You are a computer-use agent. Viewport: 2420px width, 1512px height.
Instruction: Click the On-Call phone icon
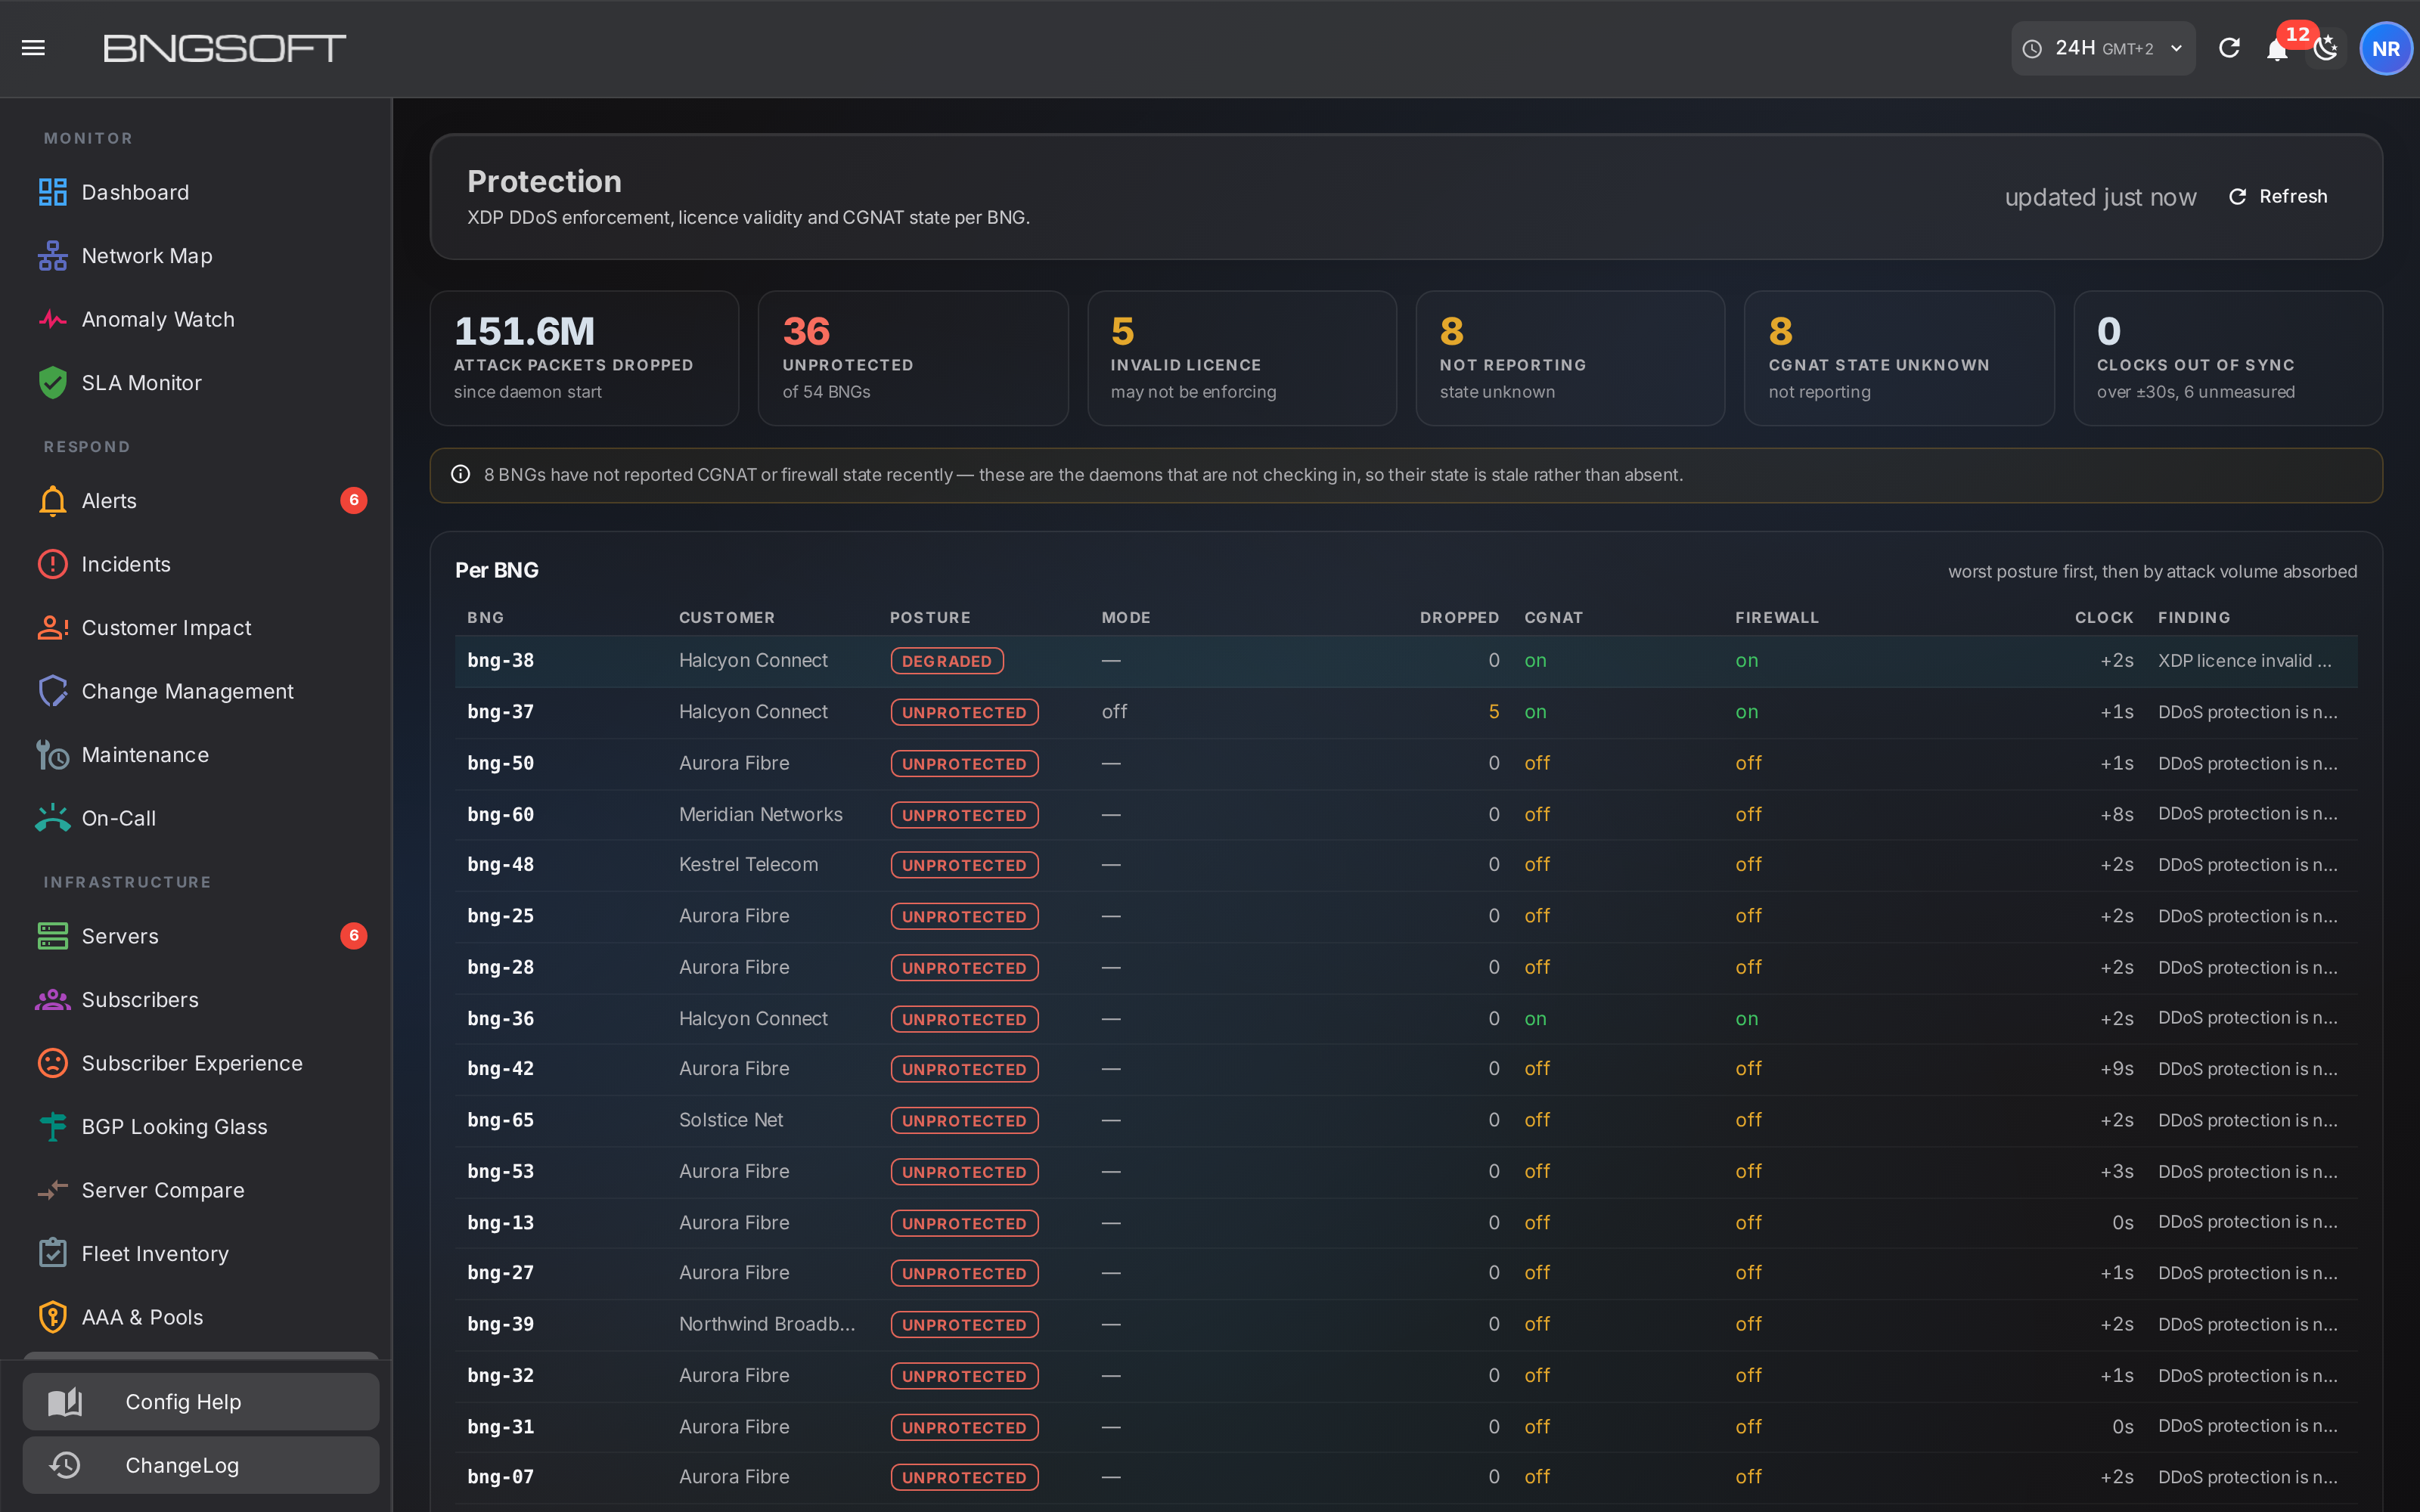53,818
